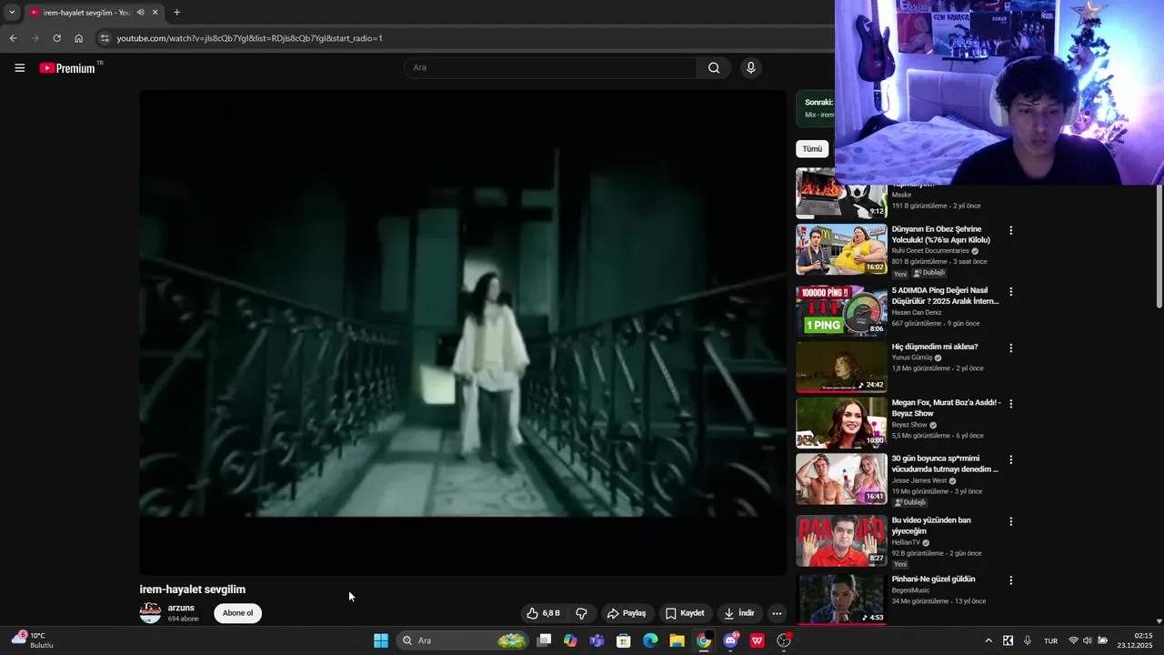Viewport: 1164px width, 655px height.
Task: Launch Copilot from taskbar
Action: click(570, 640)
